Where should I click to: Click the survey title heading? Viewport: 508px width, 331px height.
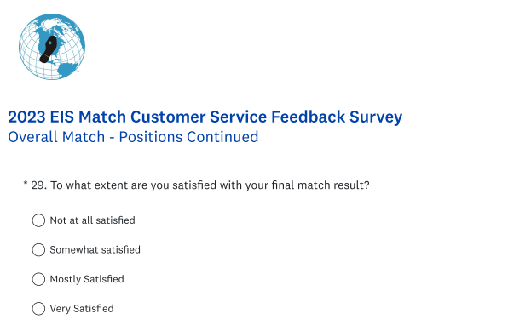pos(205,117)
